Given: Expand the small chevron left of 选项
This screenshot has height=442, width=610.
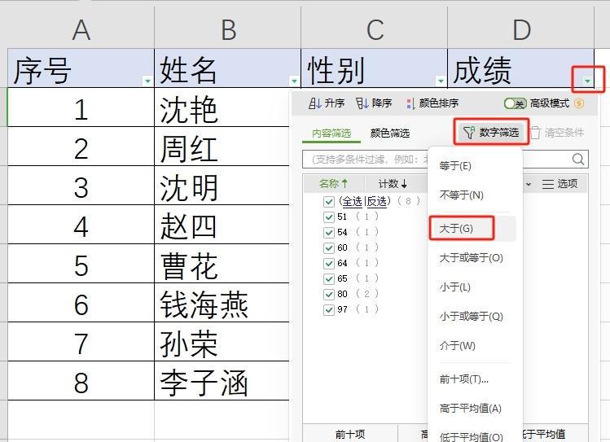Looking at the screenshot, I should click(529, 184).
